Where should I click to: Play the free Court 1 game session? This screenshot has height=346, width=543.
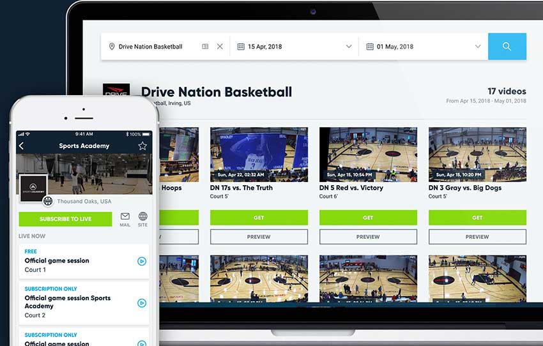coord(142,261)
